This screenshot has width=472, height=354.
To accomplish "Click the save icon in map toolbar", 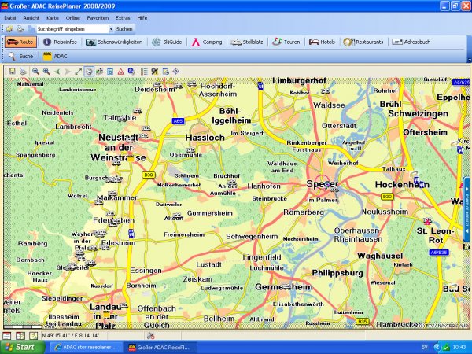I will (13, 71).
